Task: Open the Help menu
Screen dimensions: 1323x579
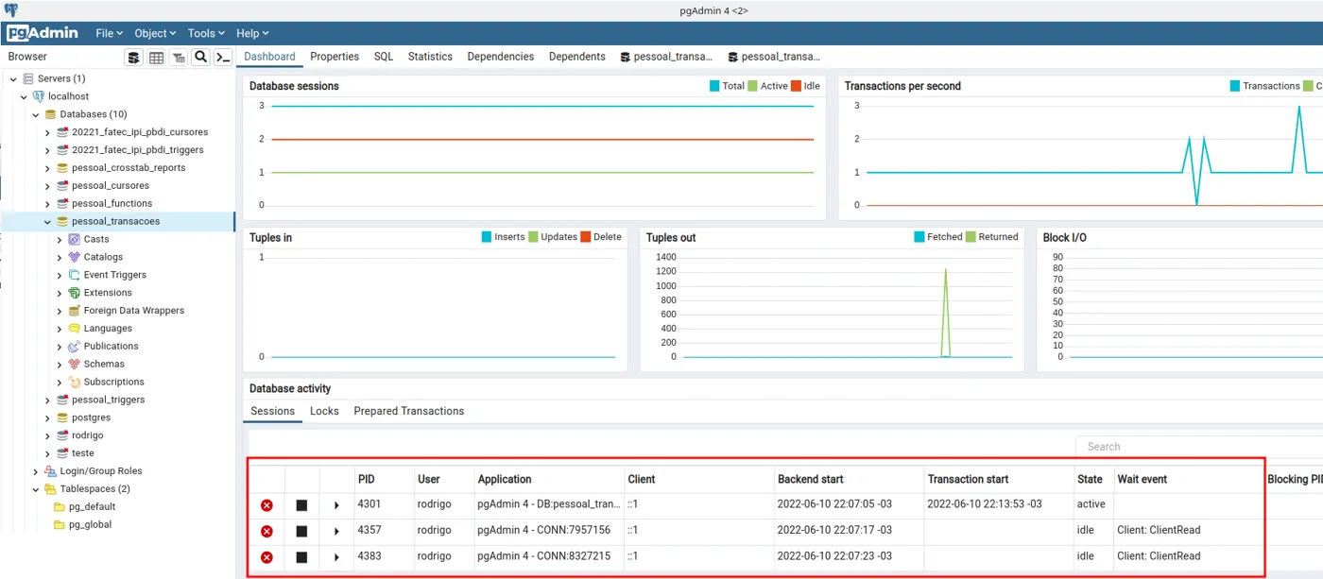Action: (x=252, y=33)
